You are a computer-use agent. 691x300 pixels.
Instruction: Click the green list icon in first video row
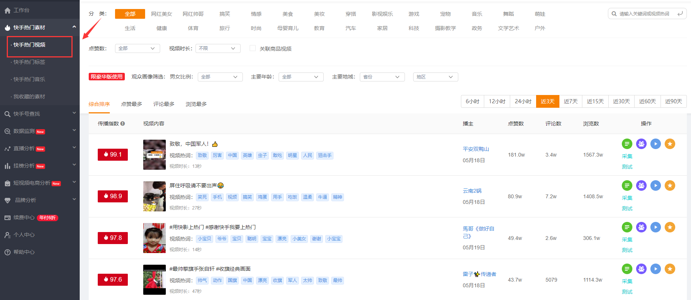click(627, 144)
